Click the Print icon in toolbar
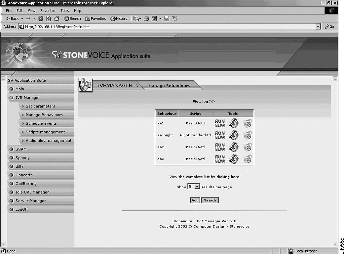The width and height of the screenshot is (344, 254). 146,19
